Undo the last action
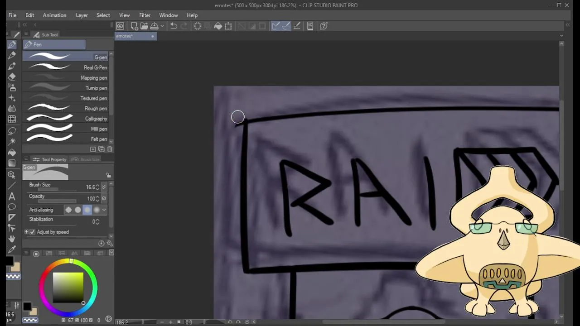Image resolution: width=580 pixels, height=326 pixels. (174, 26)
